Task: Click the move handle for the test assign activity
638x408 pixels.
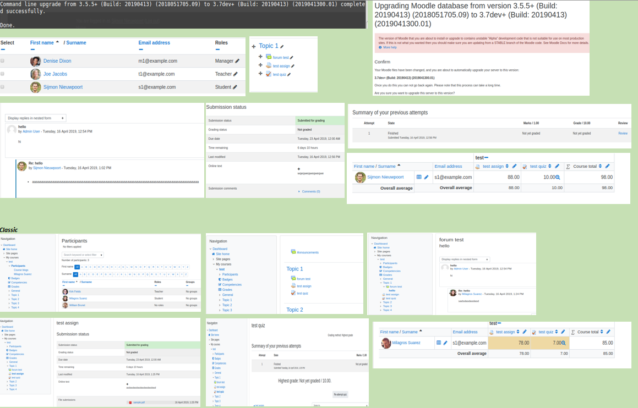Action: pos(260,65)
